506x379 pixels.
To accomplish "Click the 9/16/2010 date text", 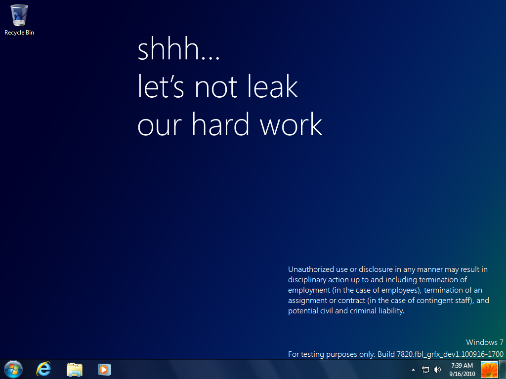I will 462,374.
